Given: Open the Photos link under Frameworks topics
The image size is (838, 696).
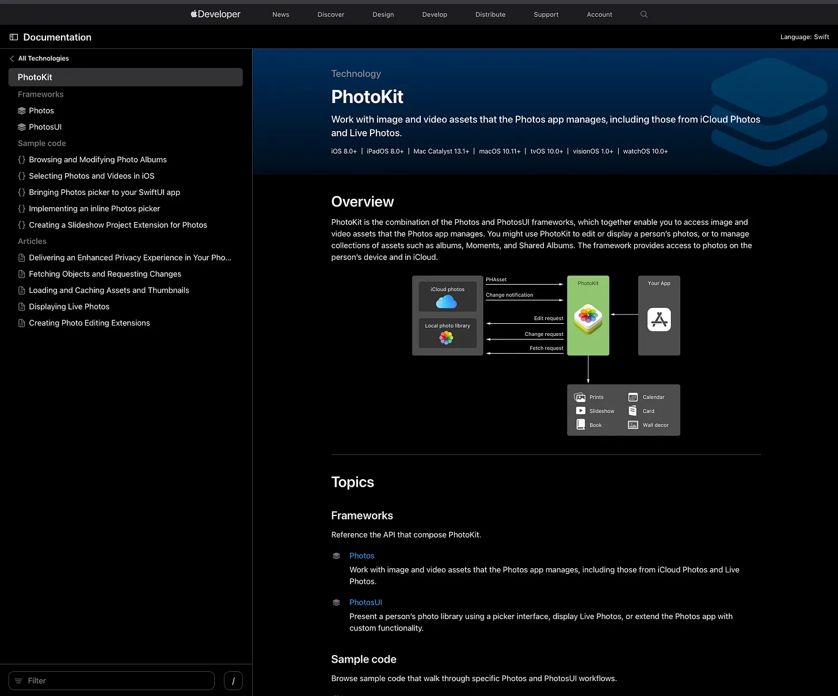Looking at the screenshot, I should pyautogui.click(x=362, y=556).
